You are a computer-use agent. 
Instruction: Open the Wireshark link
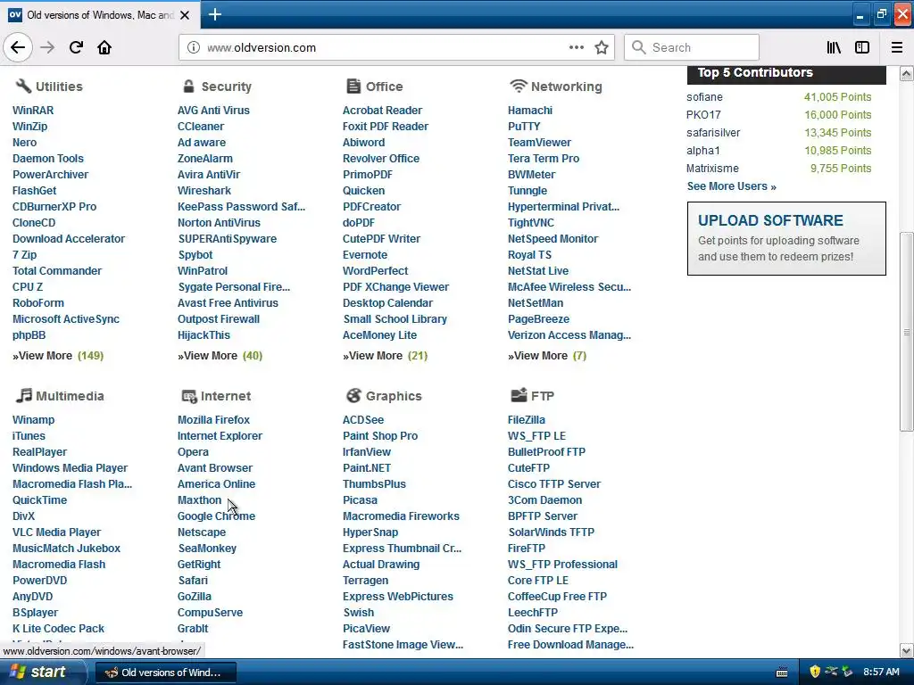204,191
